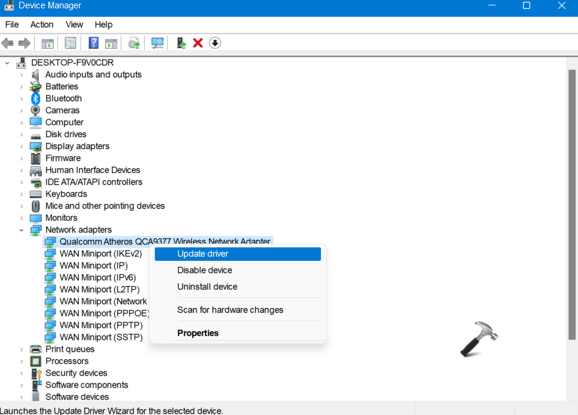Click the red X Uninstall device icon
This screenshot has width=578, height=415.
(198, 43)
